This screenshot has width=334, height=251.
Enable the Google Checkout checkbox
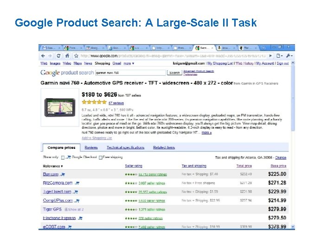pyautogui.click(x=63, y=158)
